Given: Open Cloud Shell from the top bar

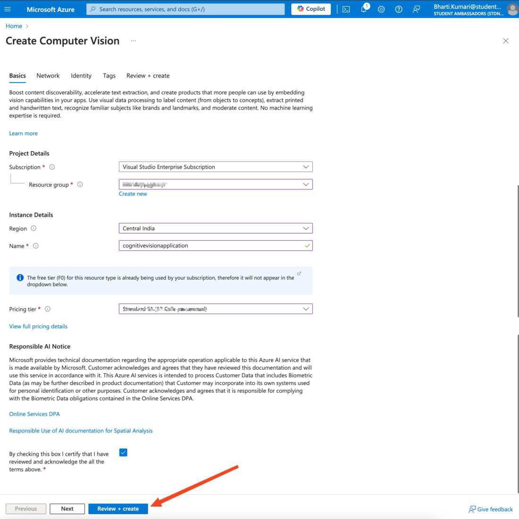Looking at the screenshot, I should point(346,9).
